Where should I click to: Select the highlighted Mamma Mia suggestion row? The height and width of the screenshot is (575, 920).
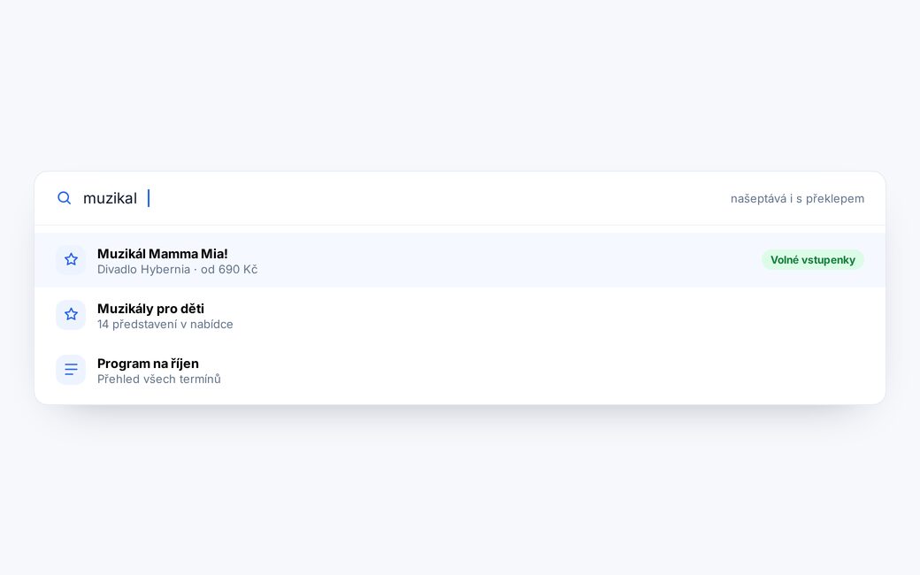tap(460, 260)
